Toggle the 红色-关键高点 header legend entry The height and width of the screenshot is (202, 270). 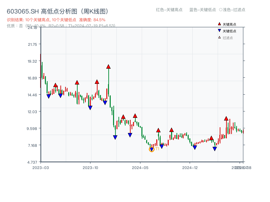pos(169,10)
